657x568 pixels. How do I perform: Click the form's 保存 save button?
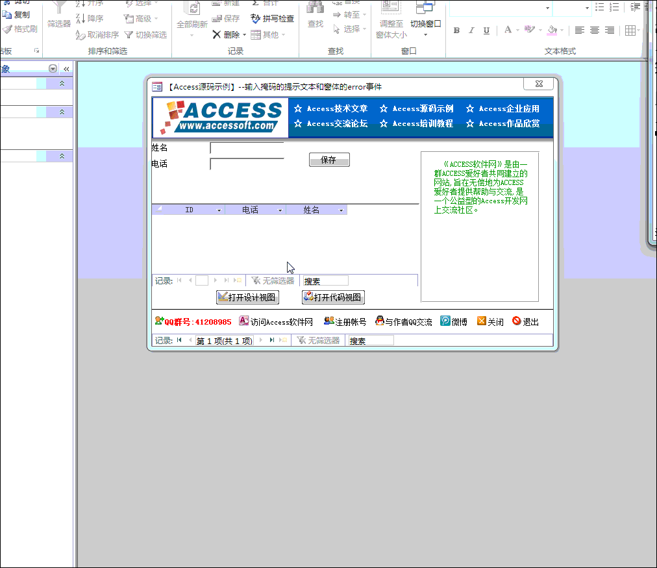[329, 160]
